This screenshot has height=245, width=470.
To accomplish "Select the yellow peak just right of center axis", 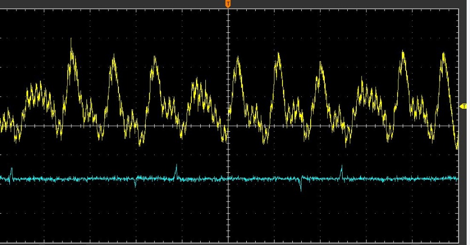I will (238, 59).
